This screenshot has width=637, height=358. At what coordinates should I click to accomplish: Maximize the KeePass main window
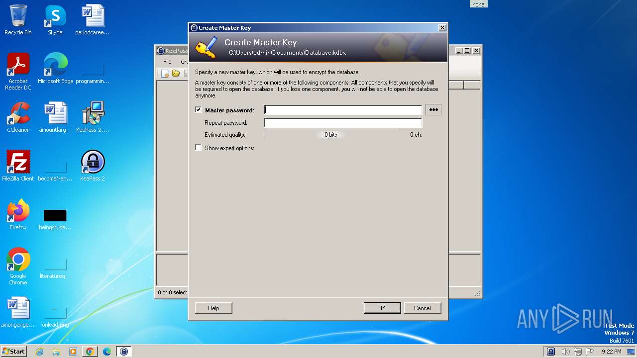pyautogui.click(x=467, y=50)
